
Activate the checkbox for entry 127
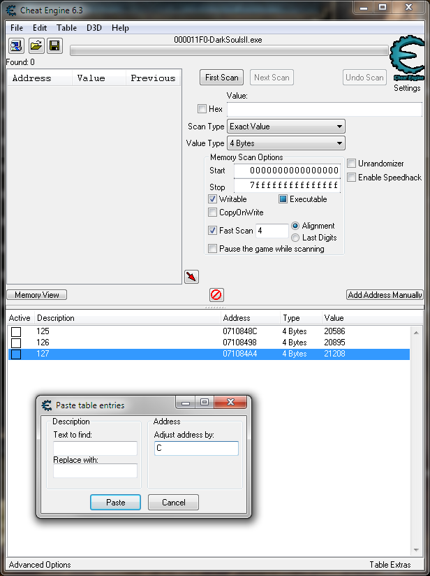16,354
